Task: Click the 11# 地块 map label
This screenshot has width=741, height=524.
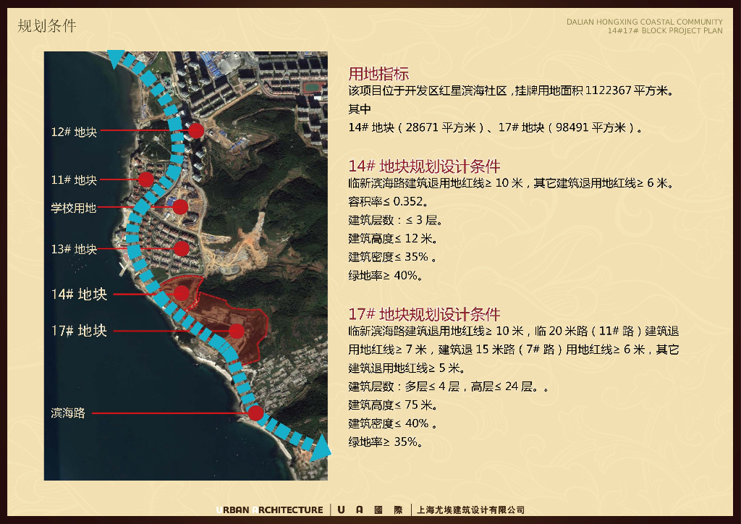Action: tap(74, 180)
